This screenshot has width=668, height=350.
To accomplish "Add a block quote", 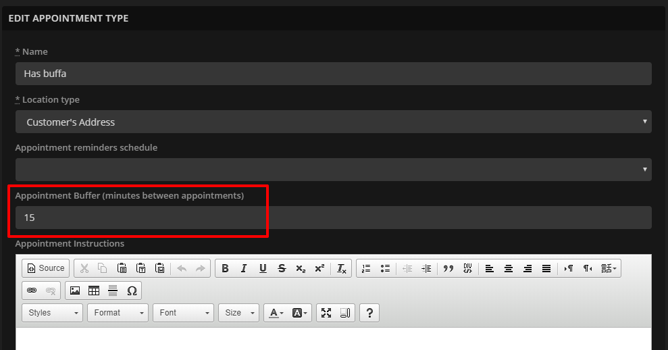I will [448, 268].
